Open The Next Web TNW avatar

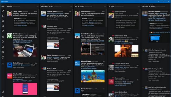tap(10, 76)
